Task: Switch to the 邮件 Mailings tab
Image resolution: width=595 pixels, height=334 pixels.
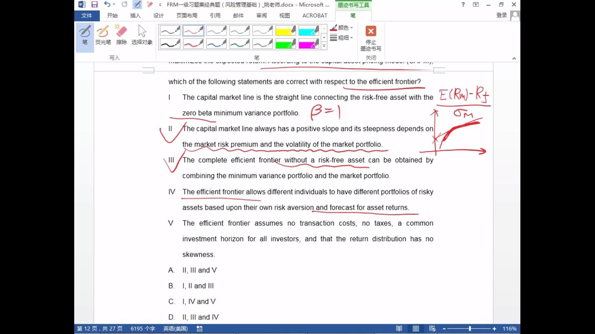Action: [x=238, y=15]
